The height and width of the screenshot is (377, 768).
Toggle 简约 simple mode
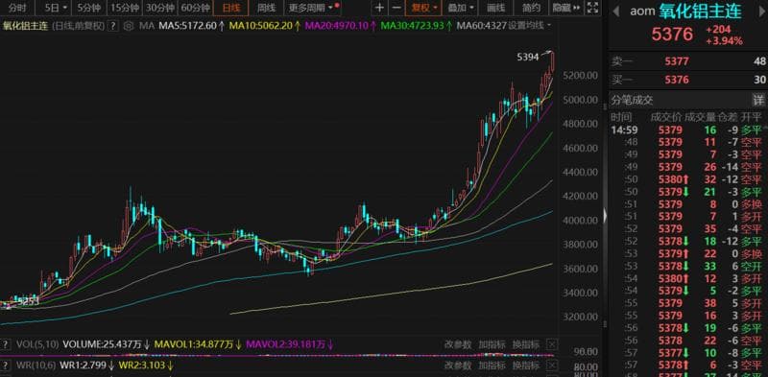tap(531, 8)
